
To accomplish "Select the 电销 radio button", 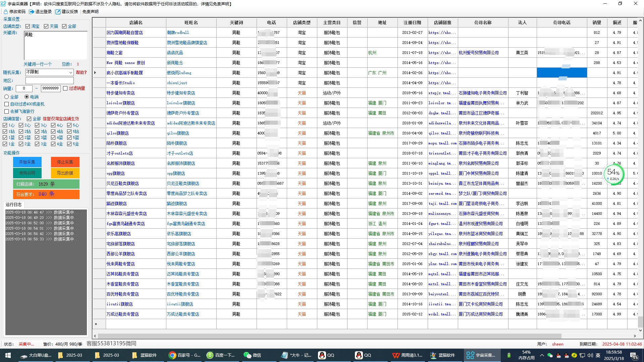I will (26, 97).
